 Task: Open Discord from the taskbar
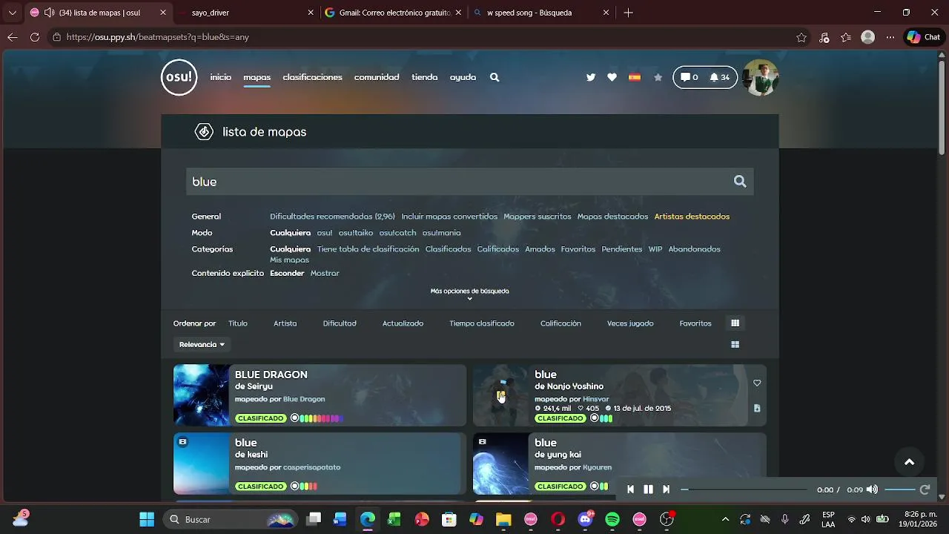[586, 519]
